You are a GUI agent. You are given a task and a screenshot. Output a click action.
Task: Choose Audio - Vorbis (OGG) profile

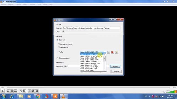tap(92, 70)
